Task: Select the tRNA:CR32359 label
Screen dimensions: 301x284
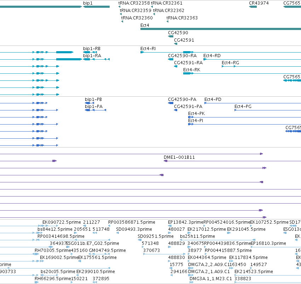Action: [135, 10]
